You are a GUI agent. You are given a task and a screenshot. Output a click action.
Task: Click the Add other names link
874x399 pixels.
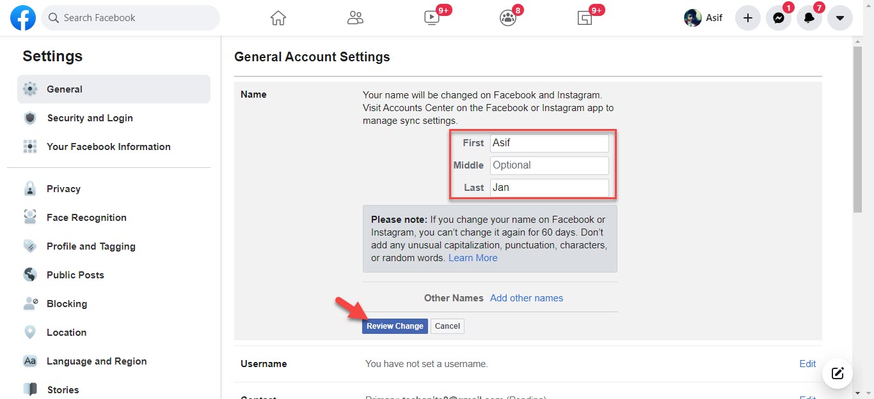point(527,298)
